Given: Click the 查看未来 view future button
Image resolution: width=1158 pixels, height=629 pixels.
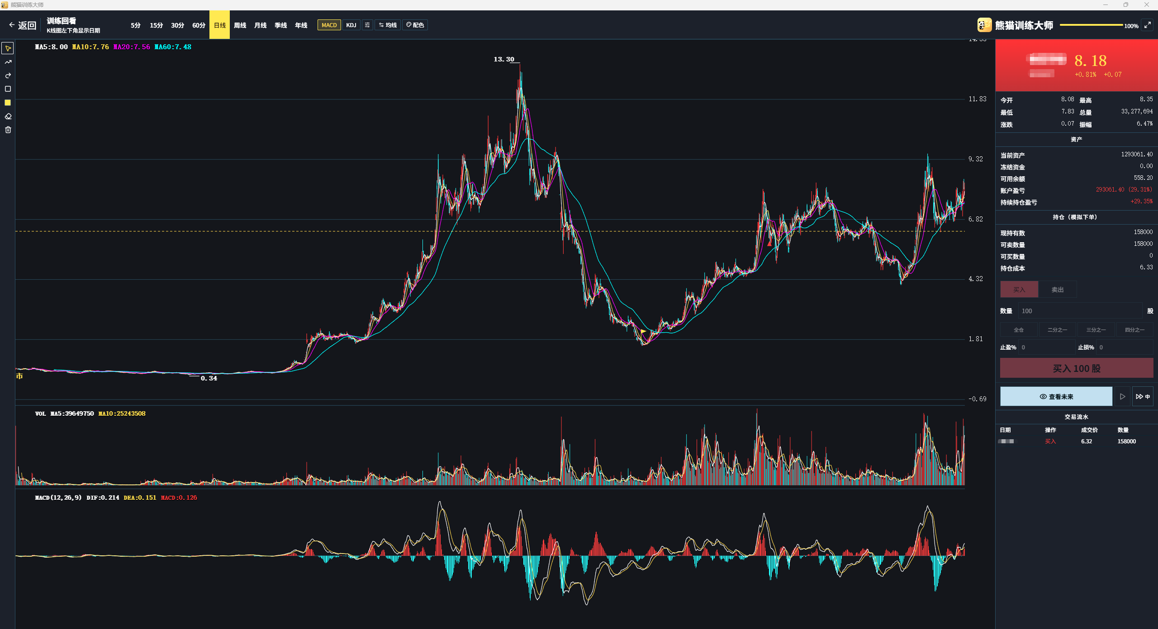Looking at the screenshot, I should click(x=1056, y=396).
